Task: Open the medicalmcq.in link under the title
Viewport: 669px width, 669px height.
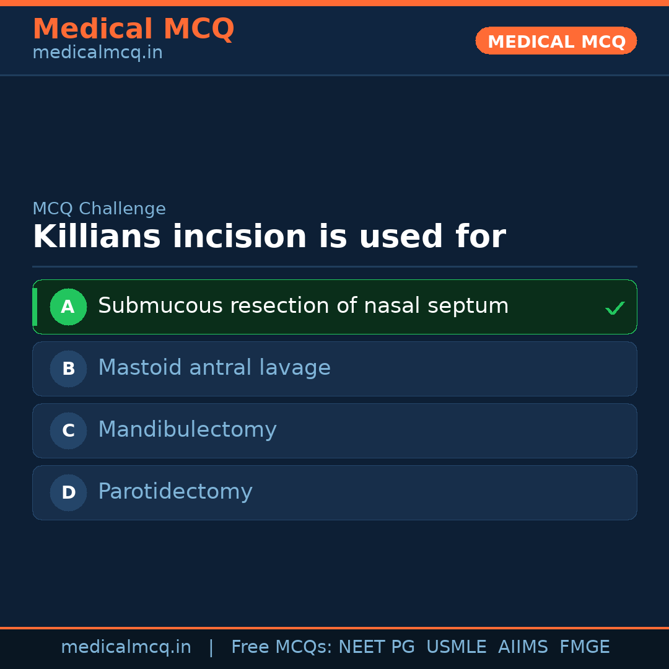Action: [x=97, y=53]
